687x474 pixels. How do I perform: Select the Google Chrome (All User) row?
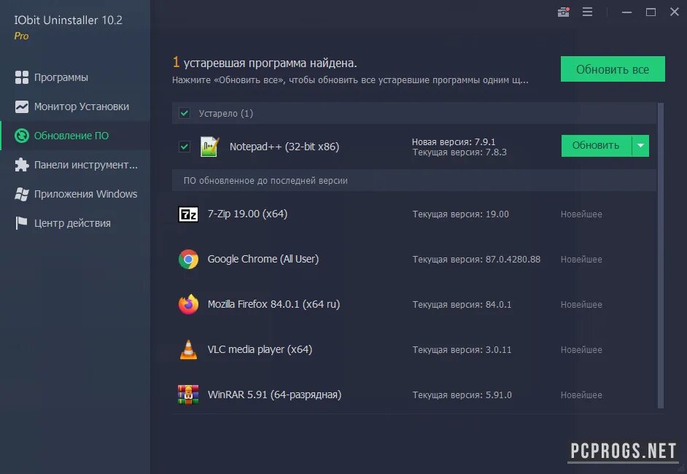414,260
